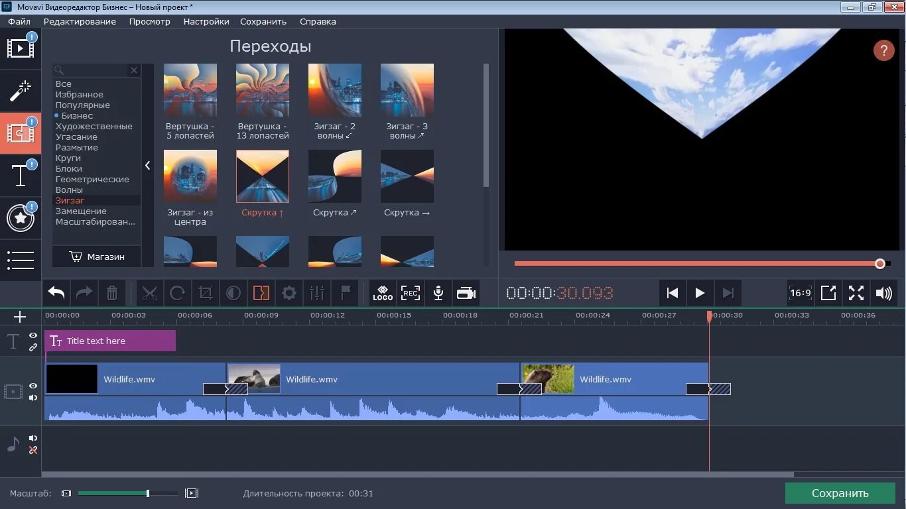Clear the transitions search field

coord(134,70)
